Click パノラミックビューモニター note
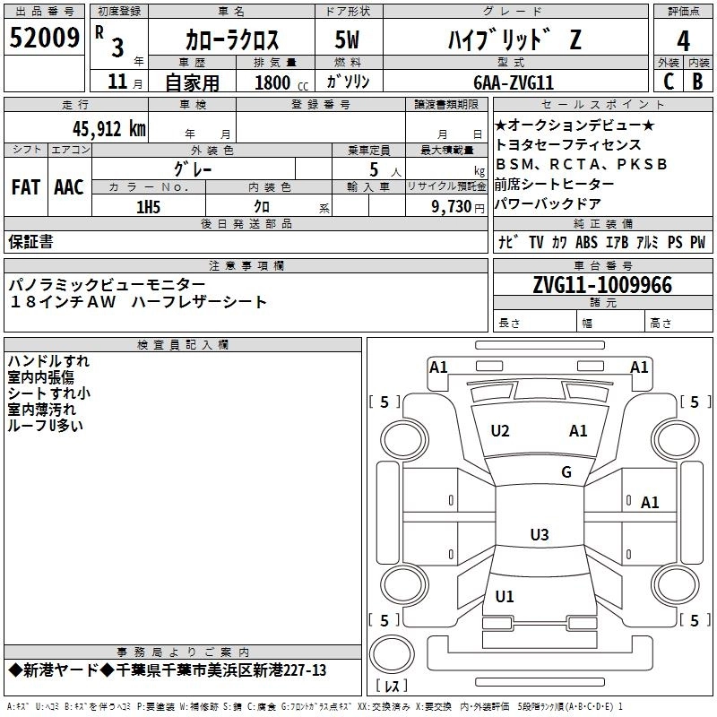The height and width of the screenshot is (717, 717). click(x=107, y=285)
